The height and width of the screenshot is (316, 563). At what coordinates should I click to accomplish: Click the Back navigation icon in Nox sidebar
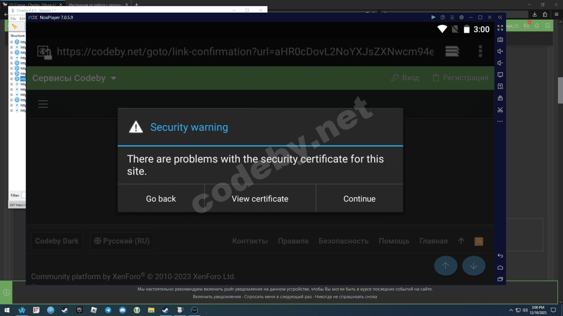tap(500, 256)
